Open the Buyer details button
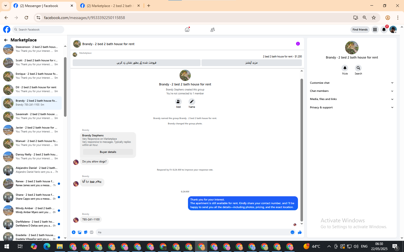 click(108, 152)
